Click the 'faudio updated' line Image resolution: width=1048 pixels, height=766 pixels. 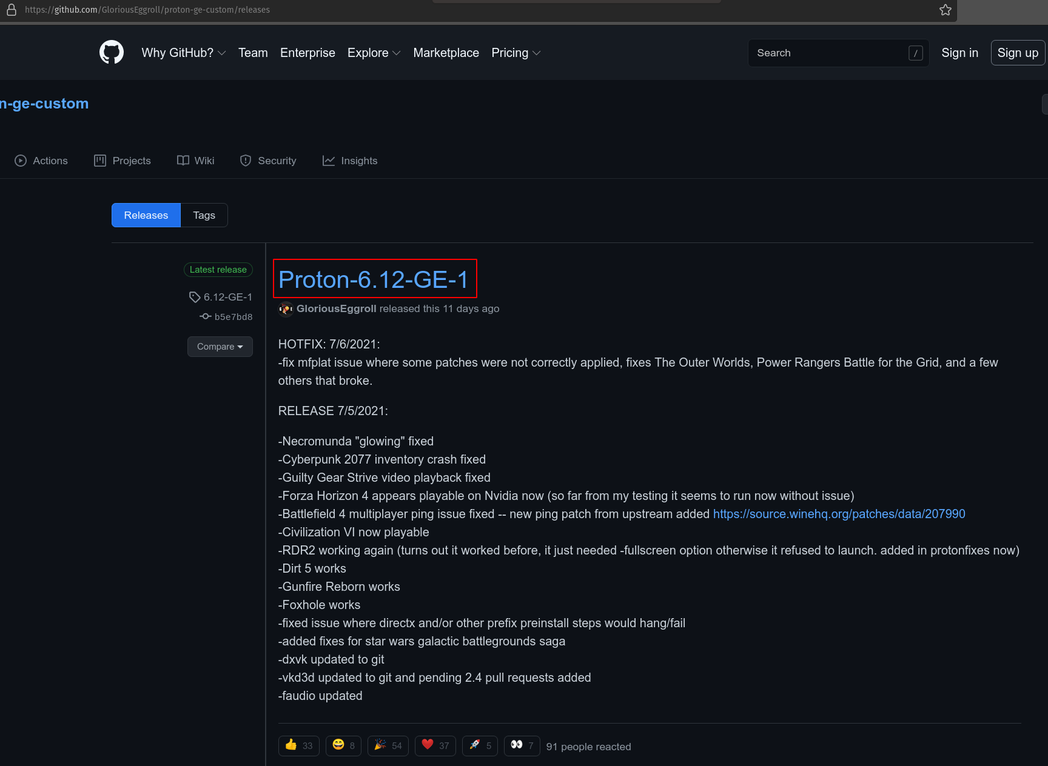(x=320, y=696)
